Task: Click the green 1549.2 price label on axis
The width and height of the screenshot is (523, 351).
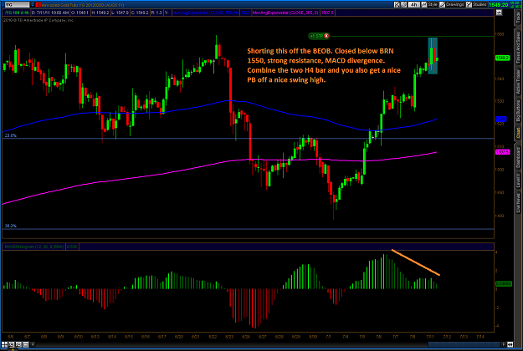Action: (x=502, y=58)
